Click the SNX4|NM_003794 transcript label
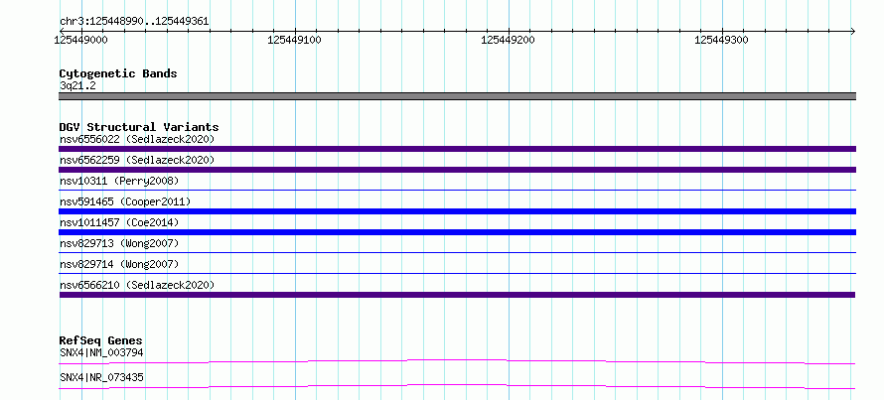Image resolution: width=884 pixels, height=400 pixels. (101, 353)
